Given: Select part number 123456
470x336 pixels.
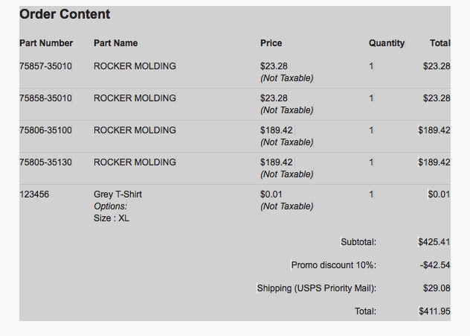Looking at the screenshot, I should coord(34,194).
